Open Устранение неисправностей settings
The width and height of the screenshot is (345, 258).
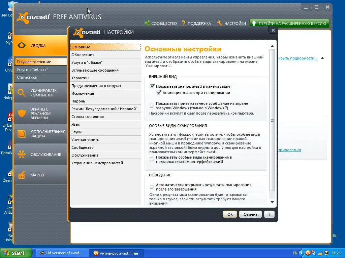point(105,163)
